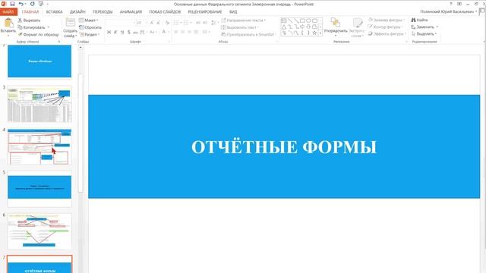
Task: Reset slide layout with Сбросить
Action: pos(90,27)
